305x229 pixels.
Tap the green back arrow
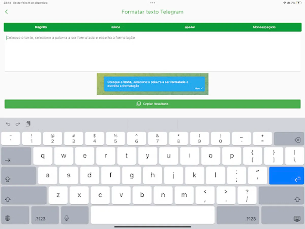point(6,12)
